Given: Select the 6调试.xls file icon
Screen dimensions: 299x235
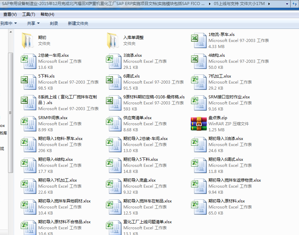Looking at the screenshot, I should coord(114,82).
